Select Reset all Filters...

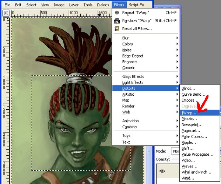(146, 29)
